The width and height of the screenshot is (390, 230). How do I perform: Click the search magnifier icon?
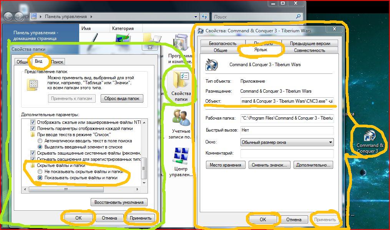pyautogui.click(x=298, y=17)
